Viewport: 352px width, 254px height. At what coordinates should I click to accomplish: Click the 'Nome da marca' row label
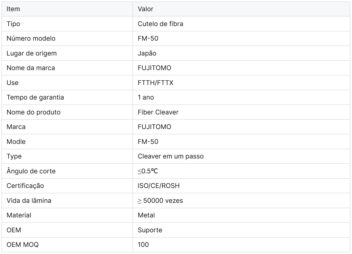point(31,68)
